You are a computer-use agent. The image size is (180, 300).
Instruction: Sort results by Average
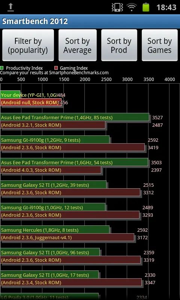78,45
